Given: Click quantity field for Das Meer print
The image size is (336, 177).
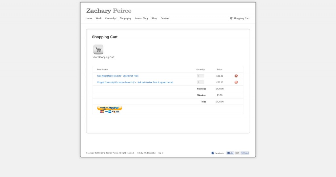Looking at the screenshot, I should [x=200, y=76].
